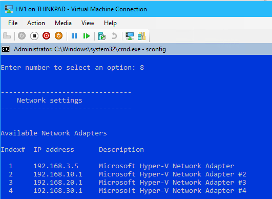Open the Help menu
This screenshot has height=199, width=272.
click(x=110, y=23)
